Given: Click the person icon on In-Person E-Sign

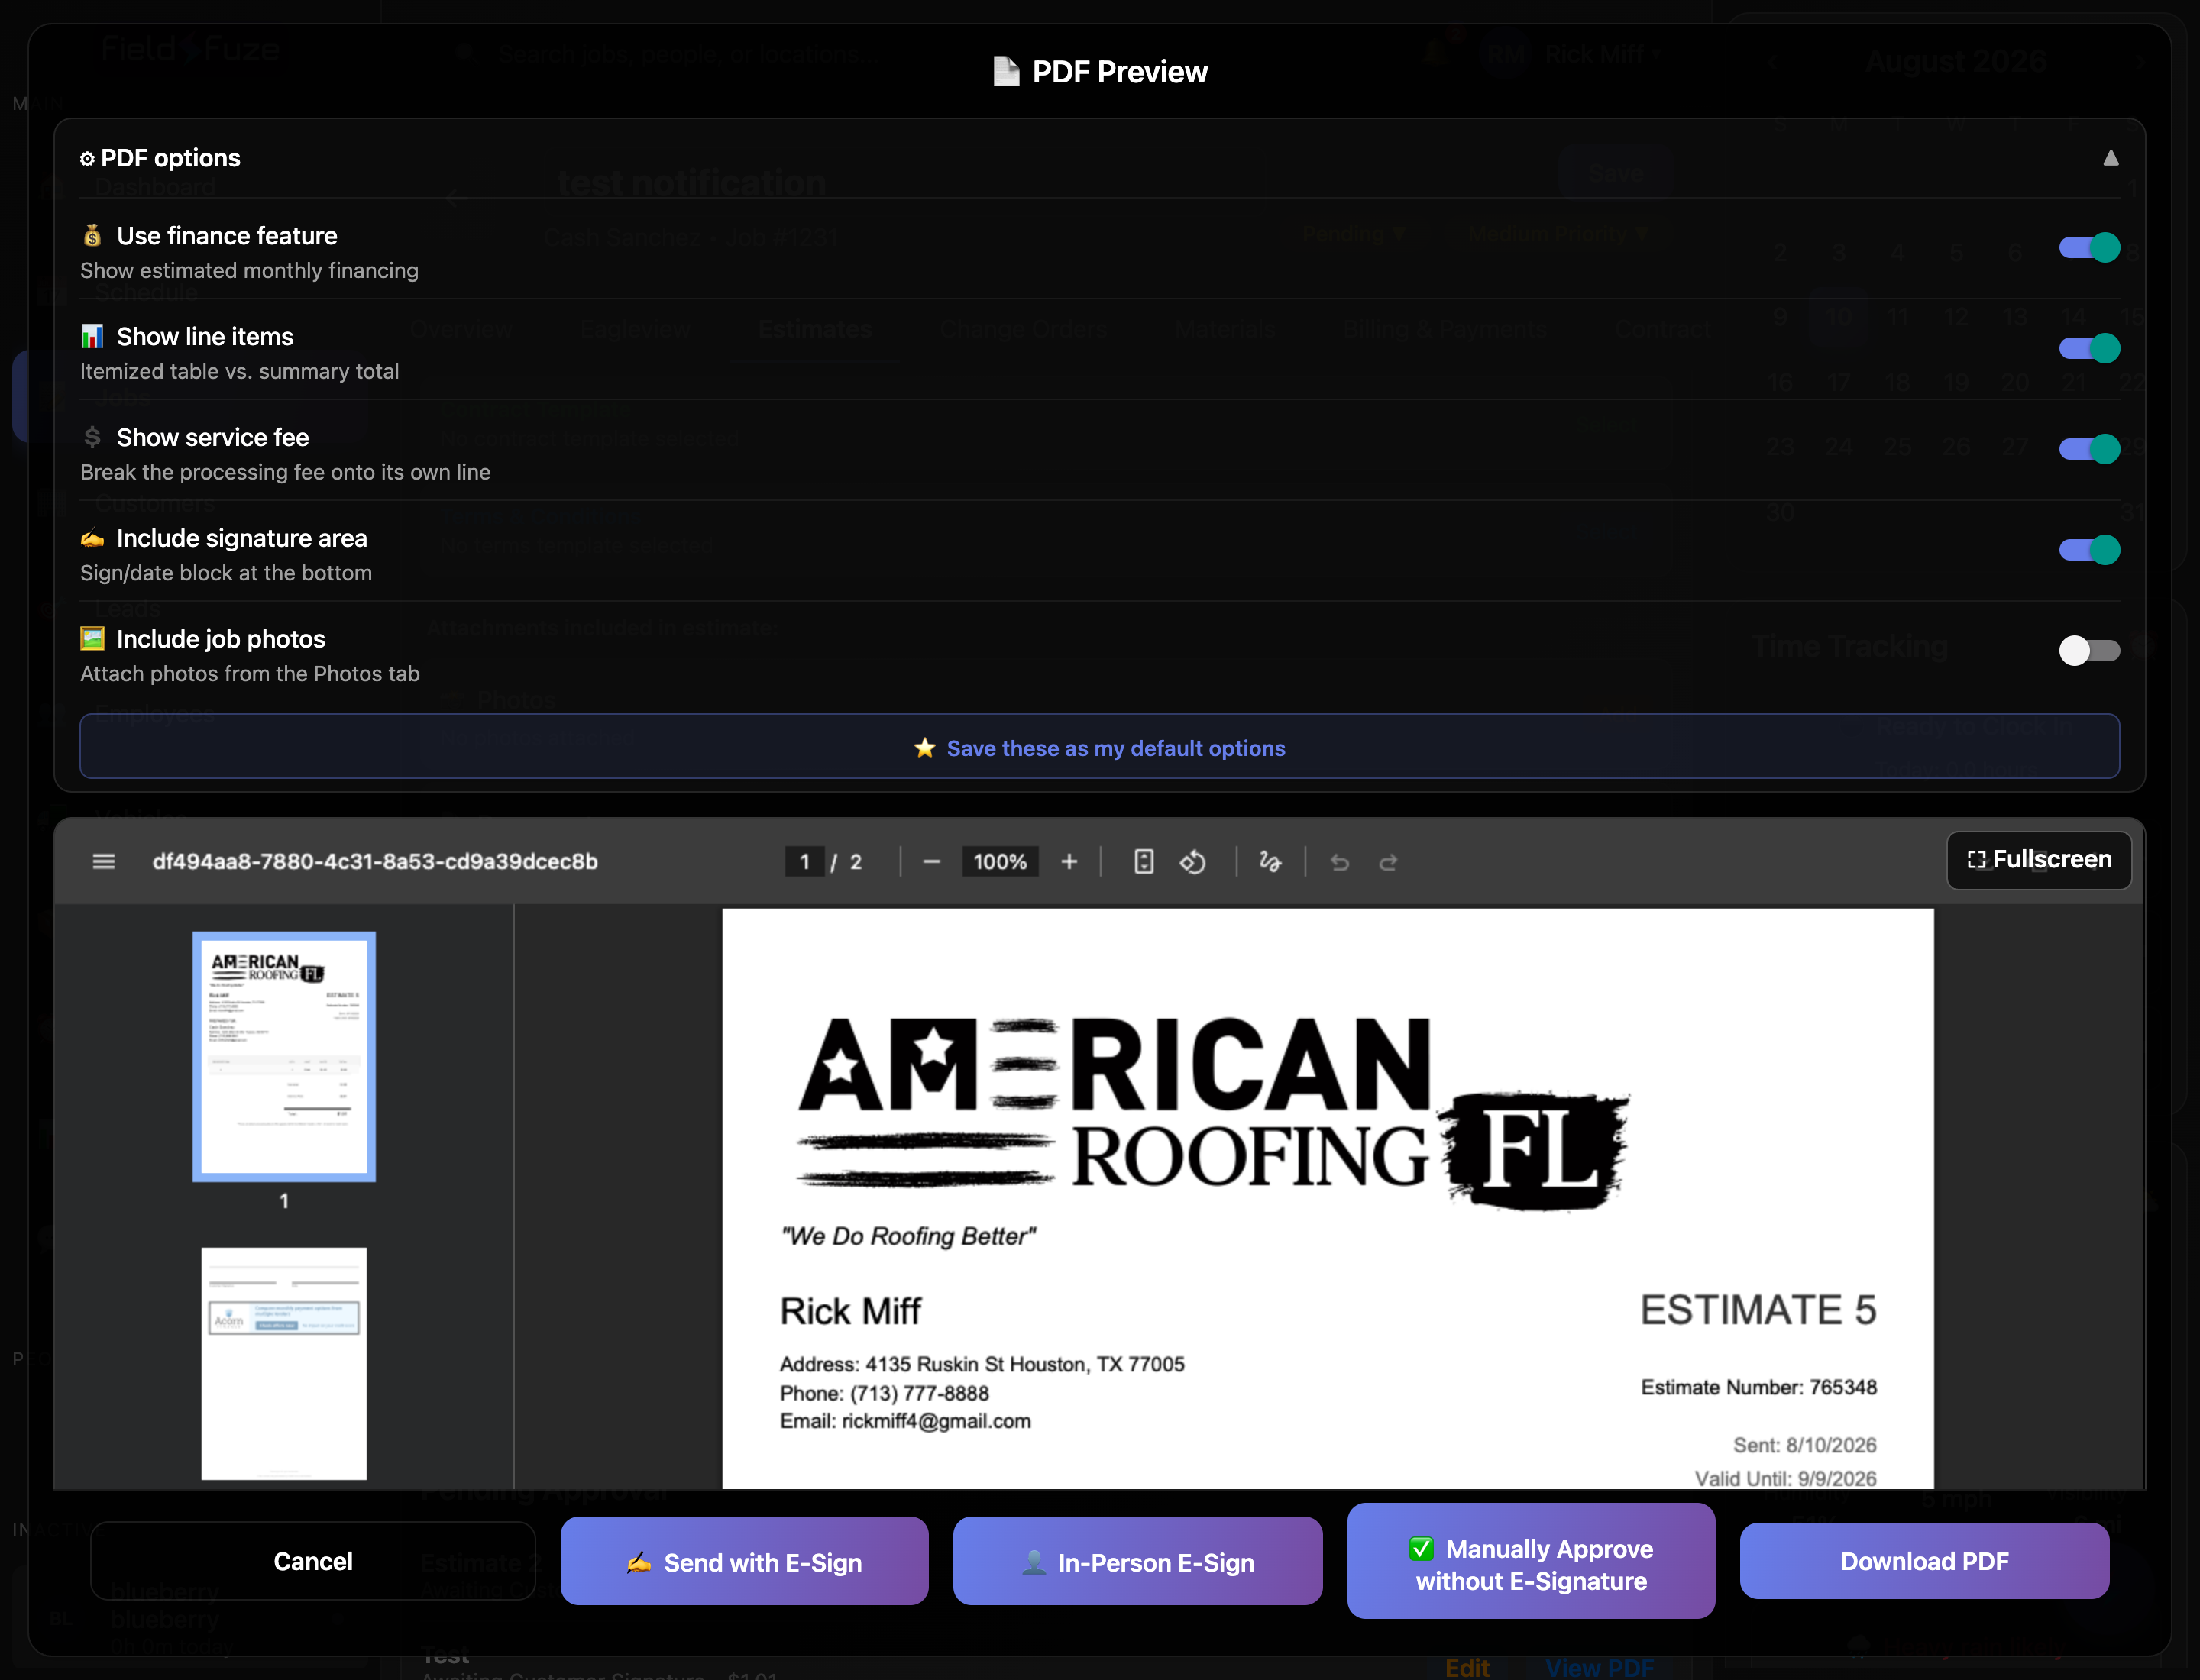Looking at the screenshot, I should coord(1034,1562).
